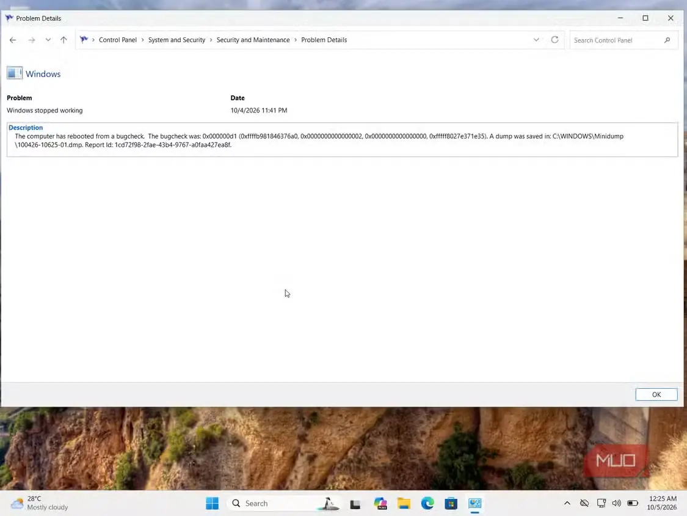Open Control Panel breadcrumb
The height and width of the screenshot is (516, 687).
pos(118,40)
